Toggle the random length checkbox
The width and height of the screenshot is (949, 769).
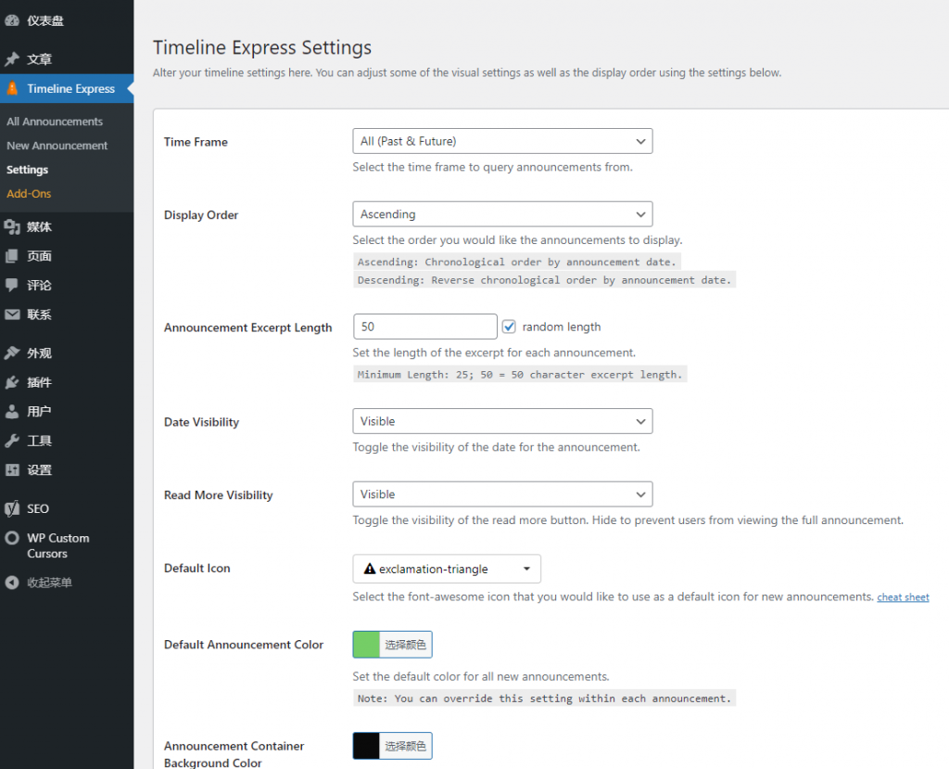click(509, 327)
